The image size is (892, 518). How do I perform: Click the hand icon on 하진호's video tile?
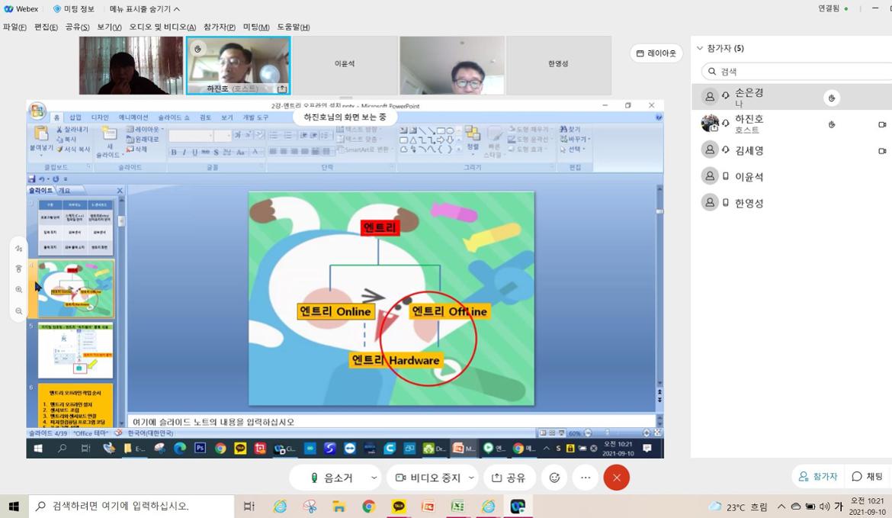pos(197,49)
